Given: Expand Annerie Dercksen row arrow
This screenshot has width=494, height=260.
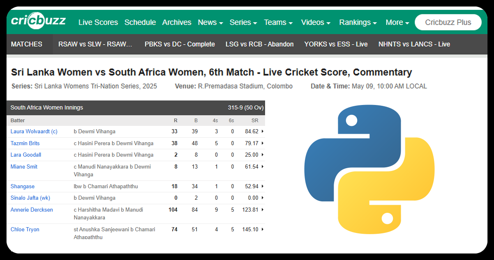Looking at the screenshot, I should point(263,210).
